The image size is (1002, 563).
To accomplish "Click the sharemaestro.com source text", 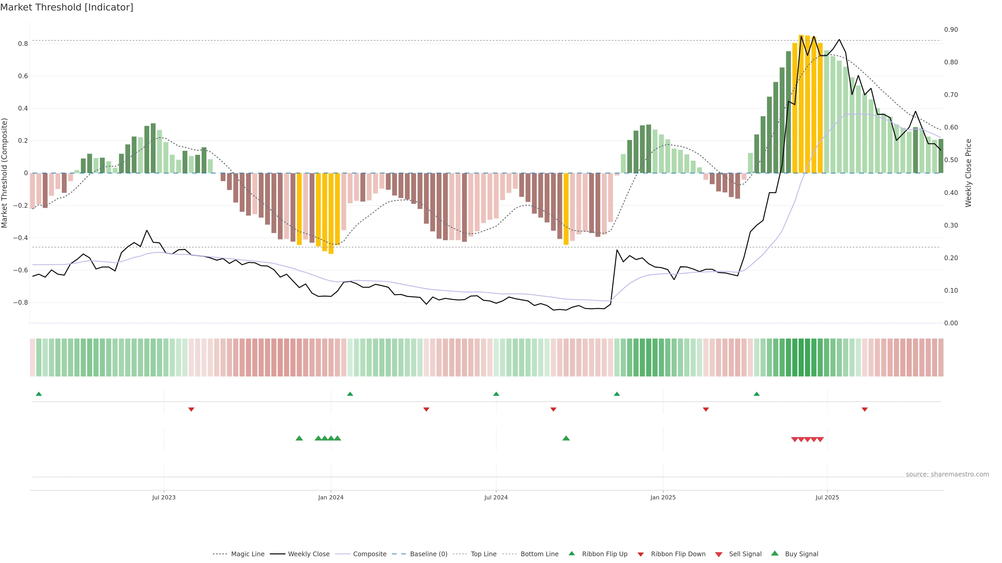I will pyautogui.click(x=947, y=474).
